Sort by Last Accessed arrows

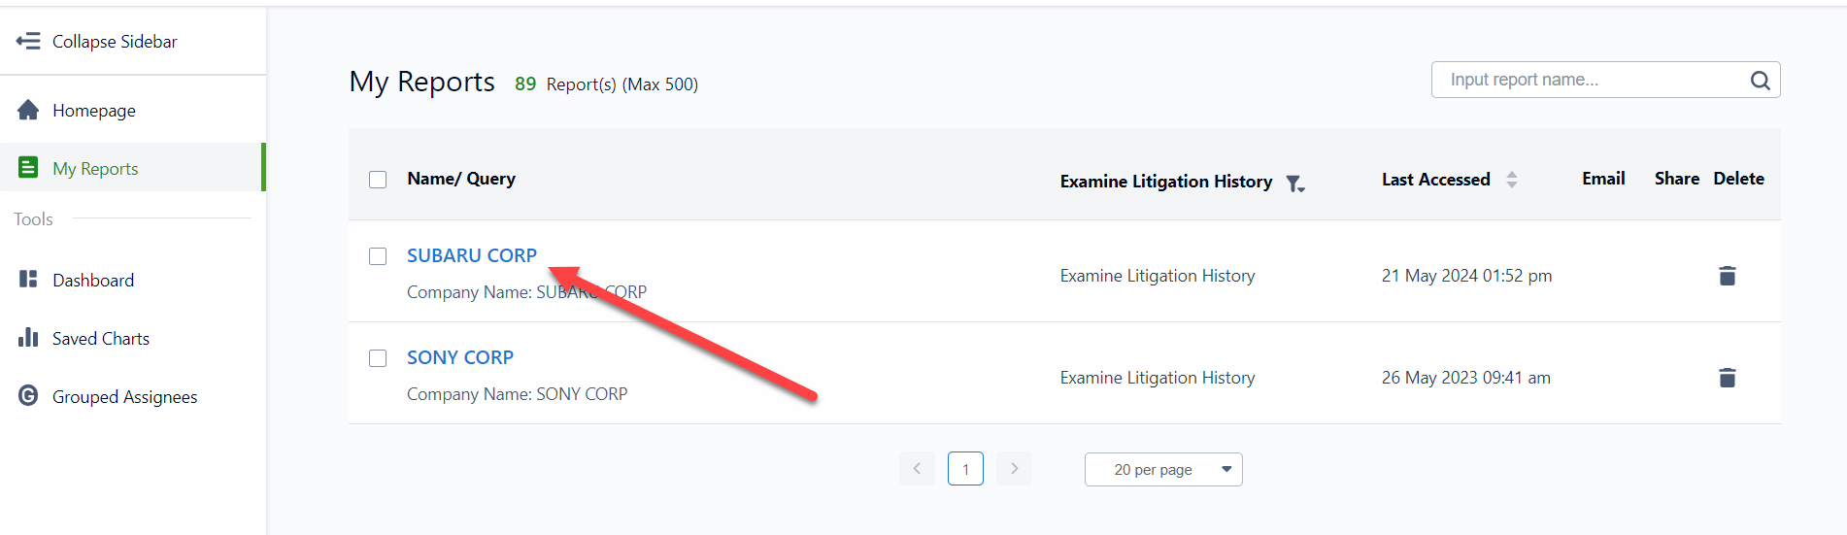1511,180
